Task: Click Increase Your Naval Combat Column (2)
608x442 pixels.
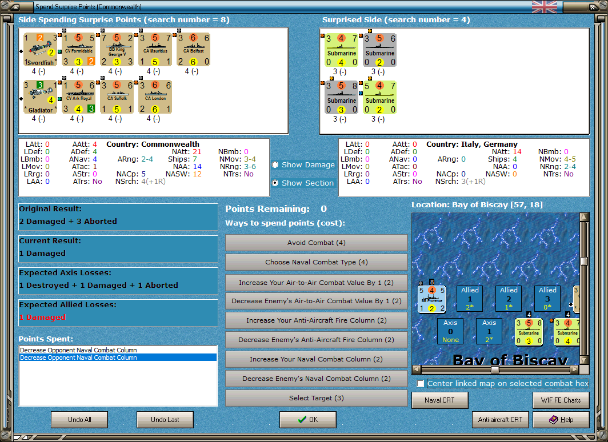Action: pos(317,359)
